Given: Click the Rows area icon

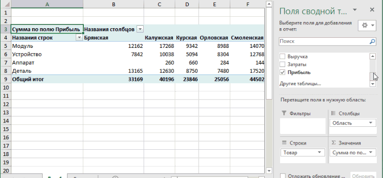Looking at the screenshot, I should 284,143.
